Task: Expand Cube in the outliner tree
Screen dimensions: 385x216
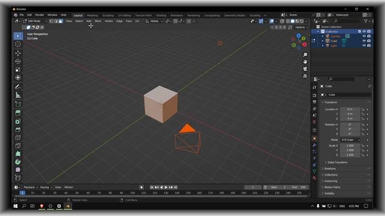Action: coord(322,41)
